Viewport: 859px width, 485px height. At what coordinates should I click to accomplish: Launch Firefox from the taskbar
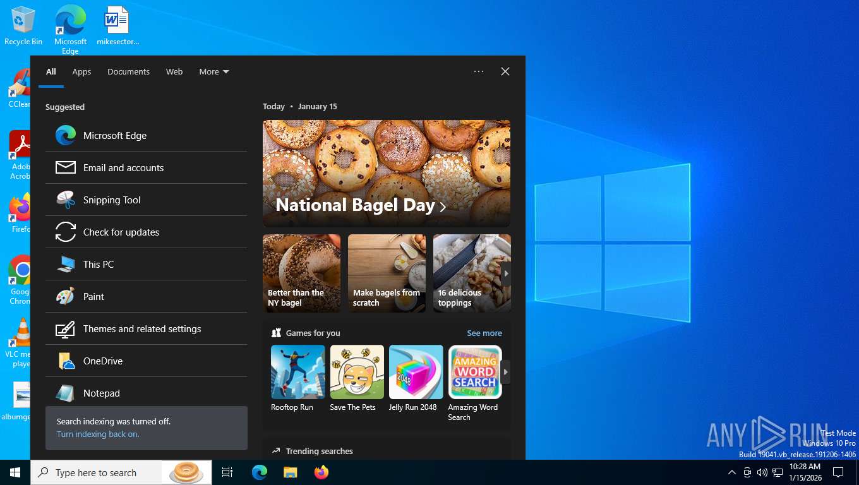321,472
